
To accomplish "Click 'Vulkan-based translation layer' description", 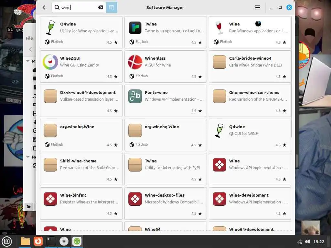I will 89,99.
